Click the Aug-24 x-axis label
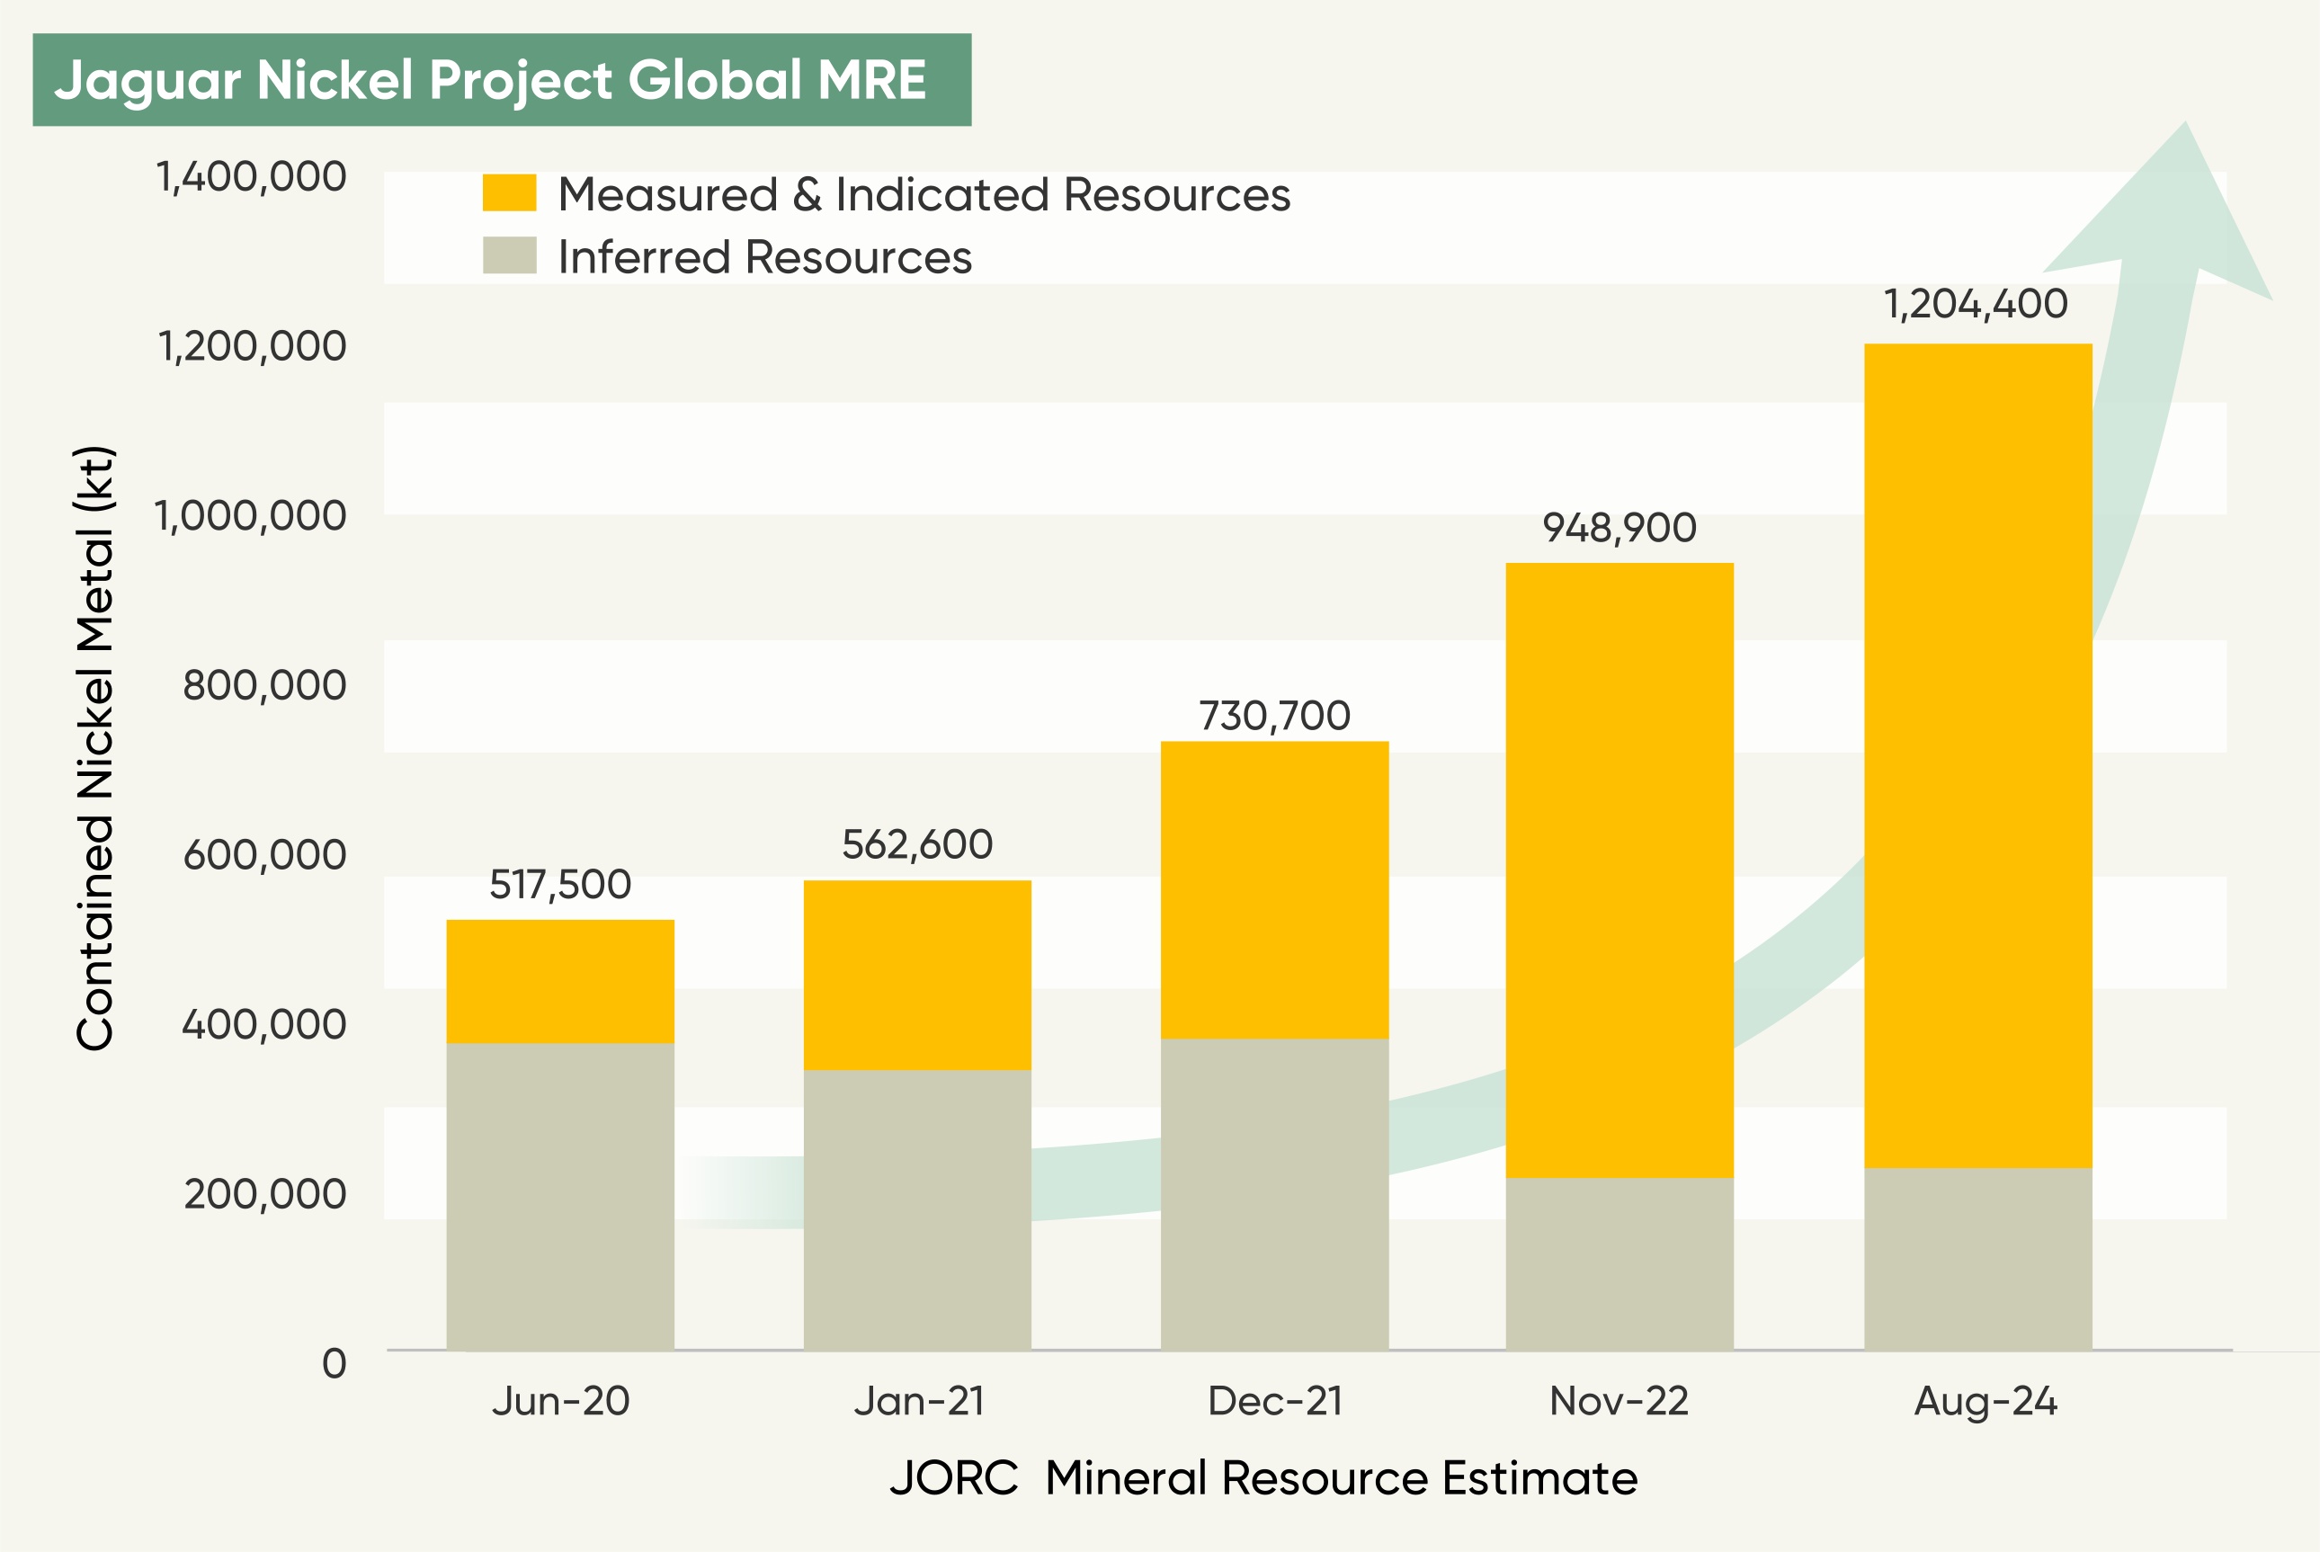 click(1985, 1402)
